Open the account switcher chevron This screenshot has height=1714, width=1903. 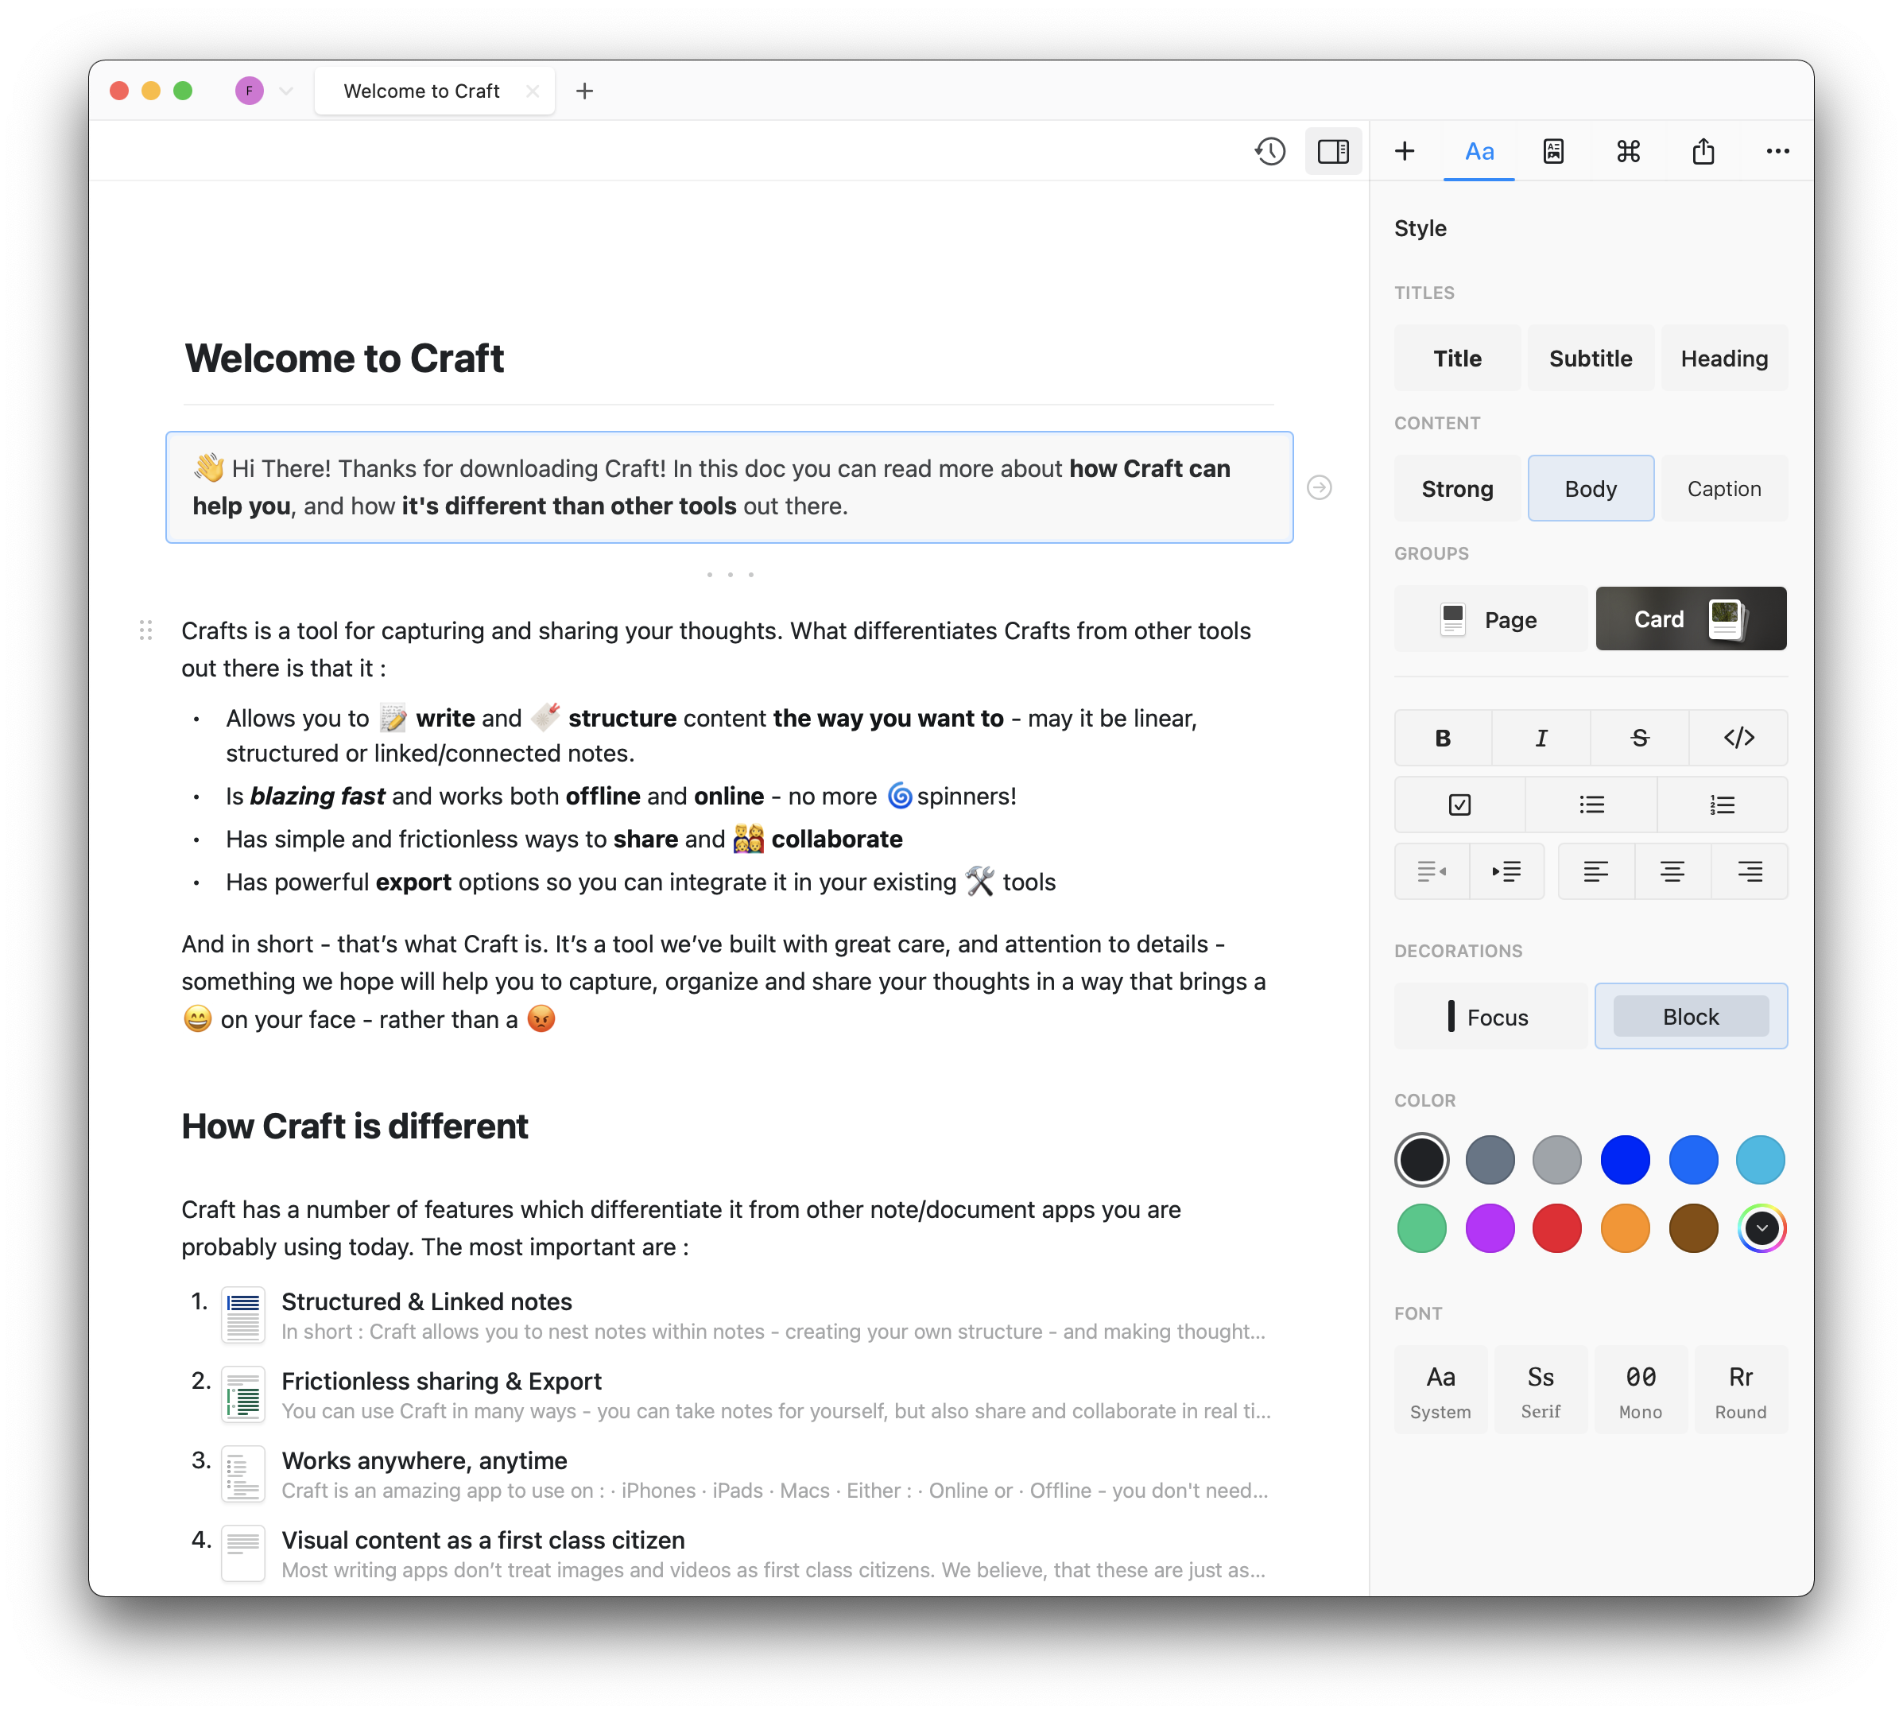pyautogui.click(x=286, y=91)
